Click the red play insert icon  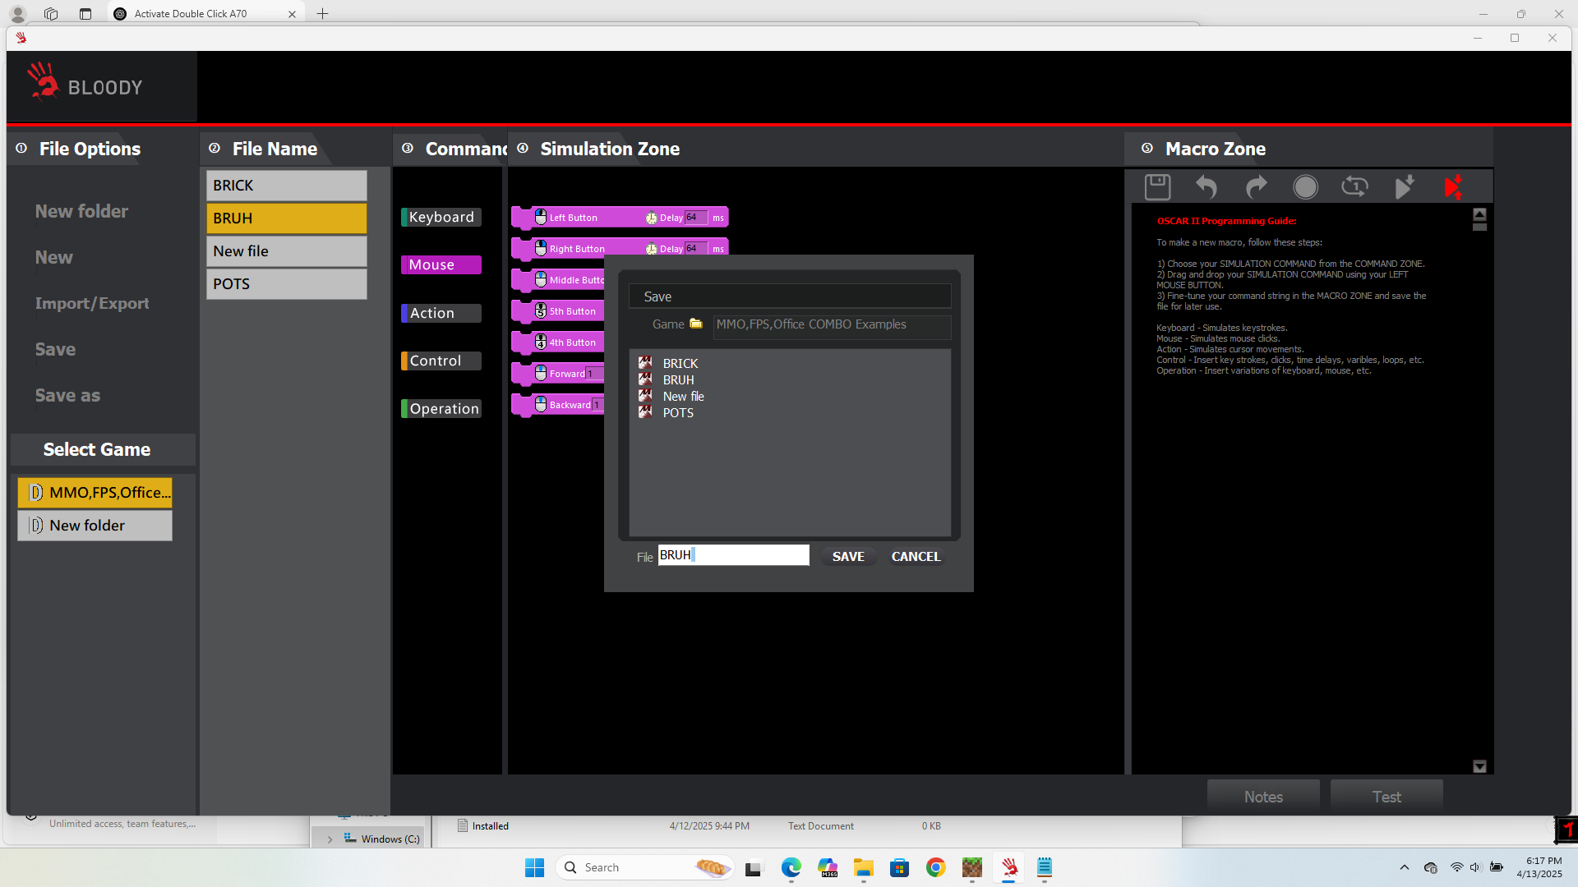1453,187
